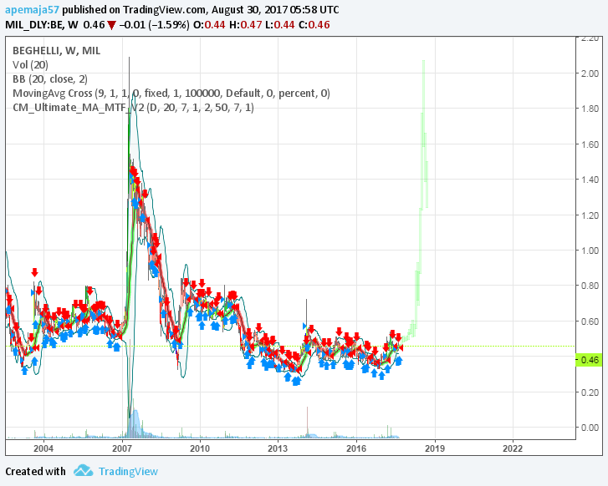Click the 0.00 price axis label
The image size is (608, 486).
(x=590, y=428)
